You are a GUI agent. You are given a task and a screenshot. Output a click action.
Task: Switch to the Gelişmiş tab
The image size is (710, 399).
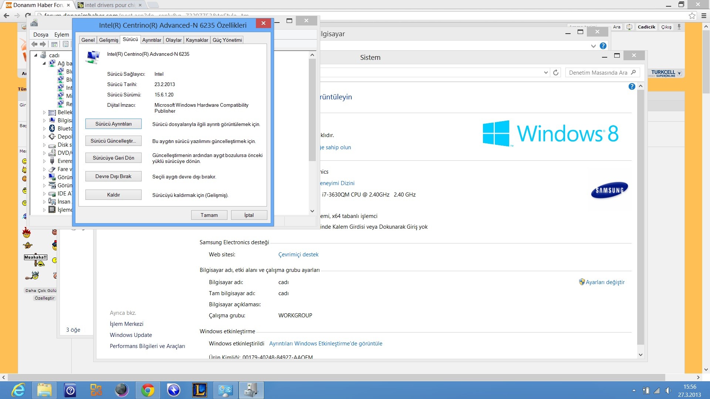tap(109, 40)
